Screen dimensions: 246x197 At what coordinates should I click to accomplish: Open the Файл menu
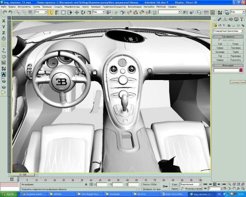[x=4, y=7]
